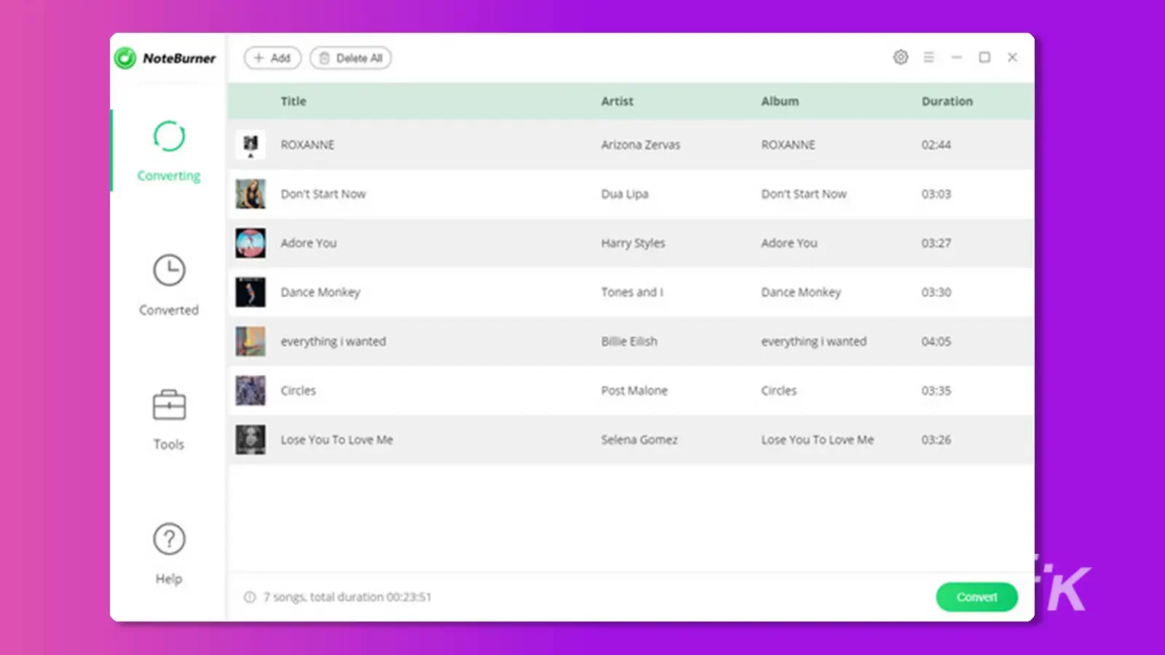Click the info icon beside song count
Screen dimensions: 1165x655
click(250, 597)
